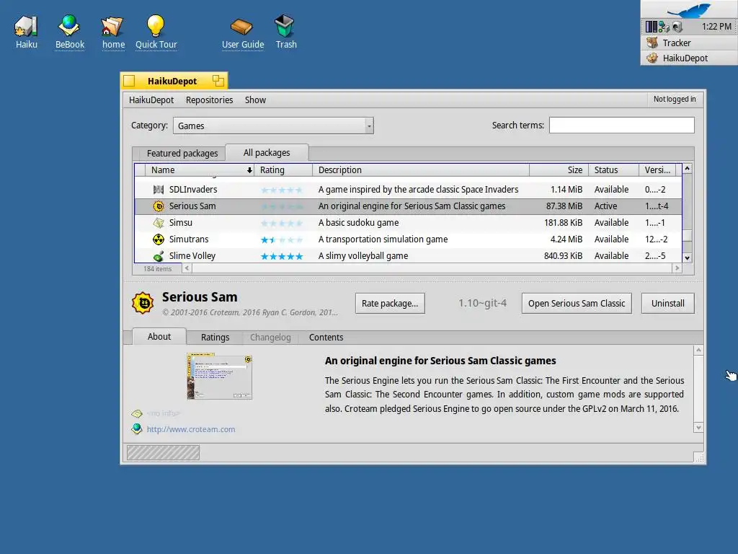Click the Haiku leaf menu in Deskbar
Screen dimensions: 738x554
[689, 9]
